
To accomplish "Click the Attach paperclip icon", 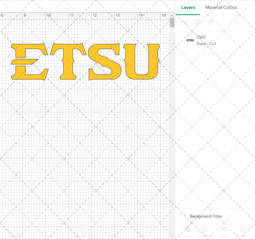I will tap(224, 229).
